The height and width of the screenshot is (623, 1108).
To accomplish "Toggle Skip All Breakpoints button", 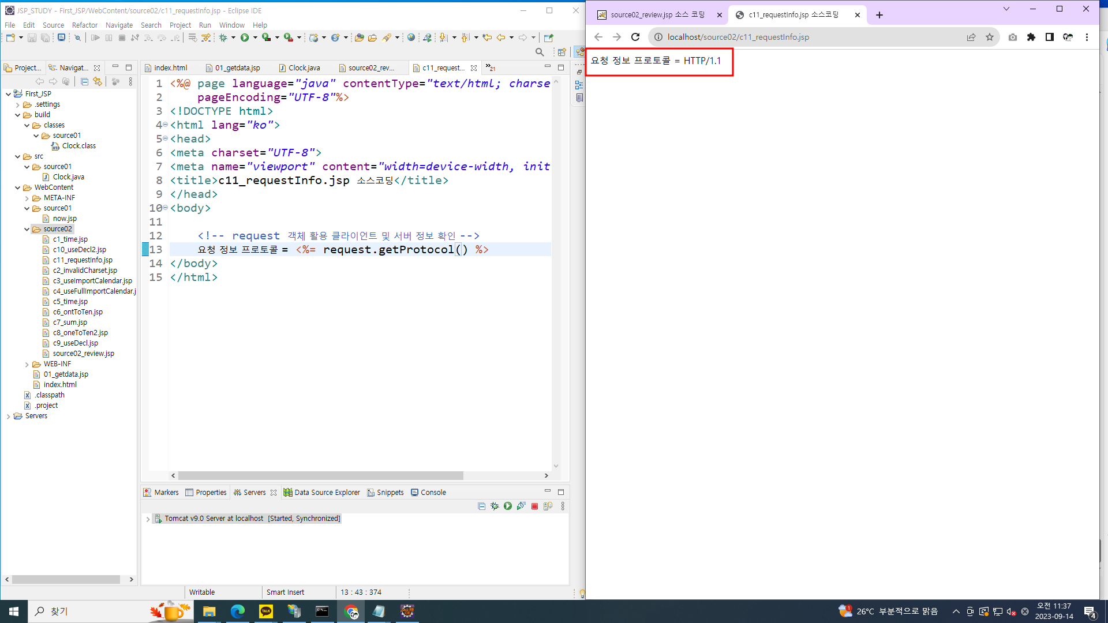I will [x=77, y=37].
